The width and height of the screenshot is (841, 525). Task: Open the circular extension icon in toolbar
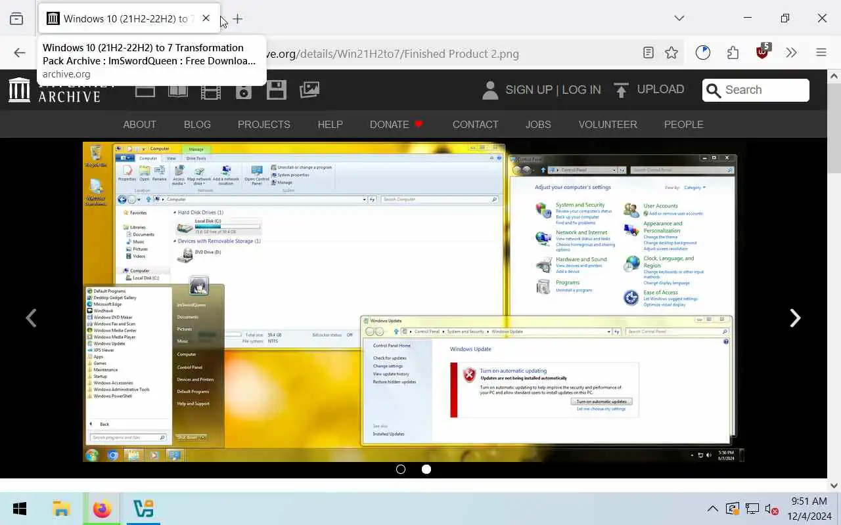(x=703, y=52)
